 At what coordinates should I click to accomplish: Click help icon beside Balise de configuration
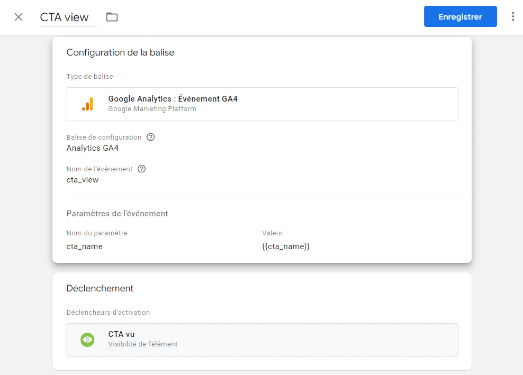click(150, 137)
